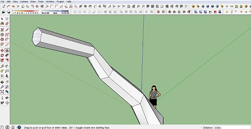Viewport: 251px width, 129px height.
Task: Select the Offset tool
Action: pyautogui.click(x=7, y=60)
